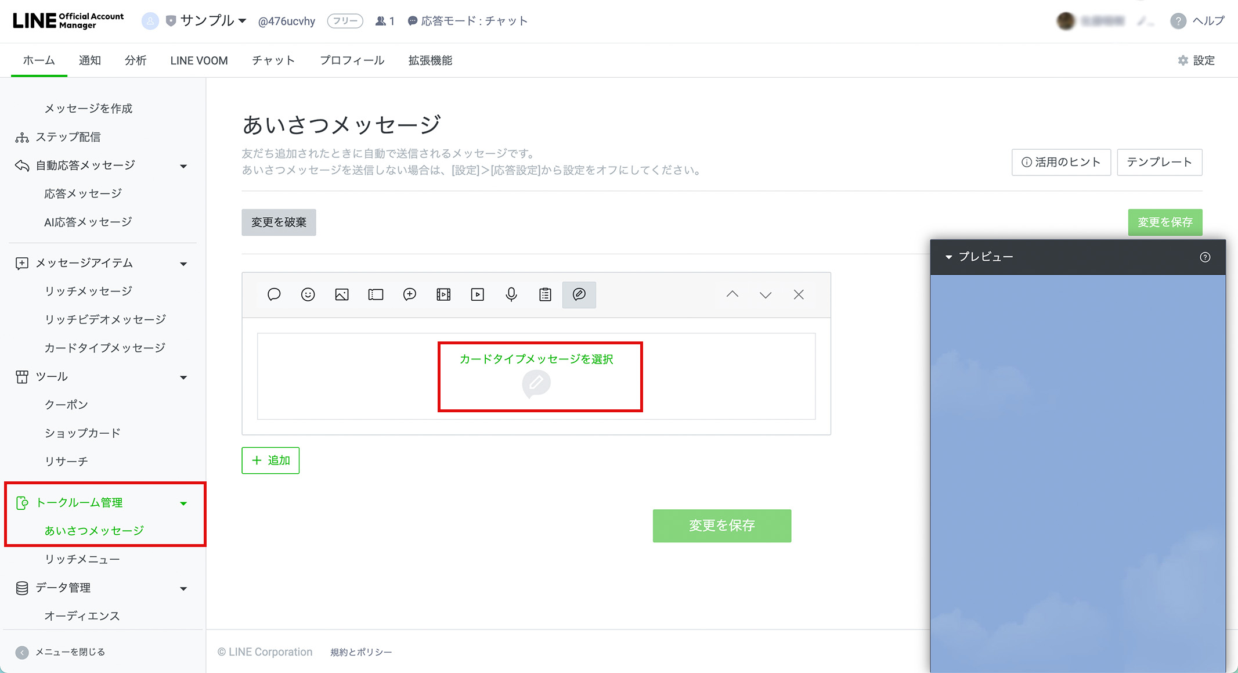
Task: Click カードタイプメッセージを選択 link
Action: click(x=536, y=359)
